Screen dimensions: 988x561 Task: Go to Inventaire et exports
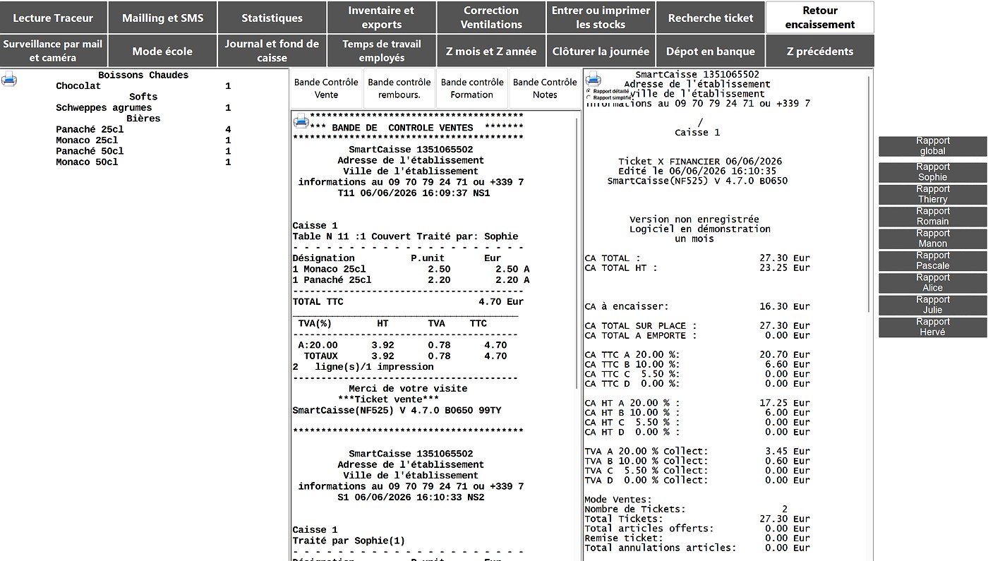[x=382, y=18]
